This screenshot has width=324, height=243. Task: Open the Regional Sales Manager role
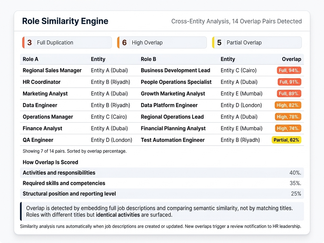52,70
